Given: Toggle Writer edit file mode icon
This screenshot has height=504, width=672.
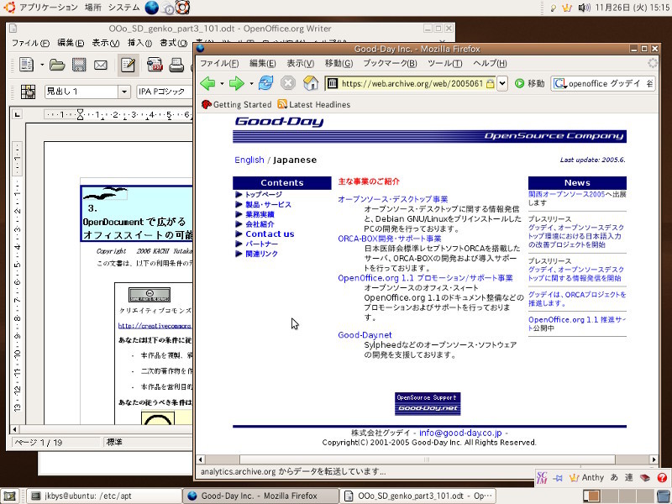Looking at the screenshot, I should point(129,65).
